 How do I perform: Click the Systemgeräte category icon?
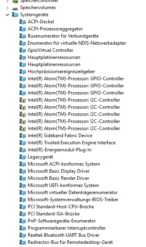coord(15,15)
